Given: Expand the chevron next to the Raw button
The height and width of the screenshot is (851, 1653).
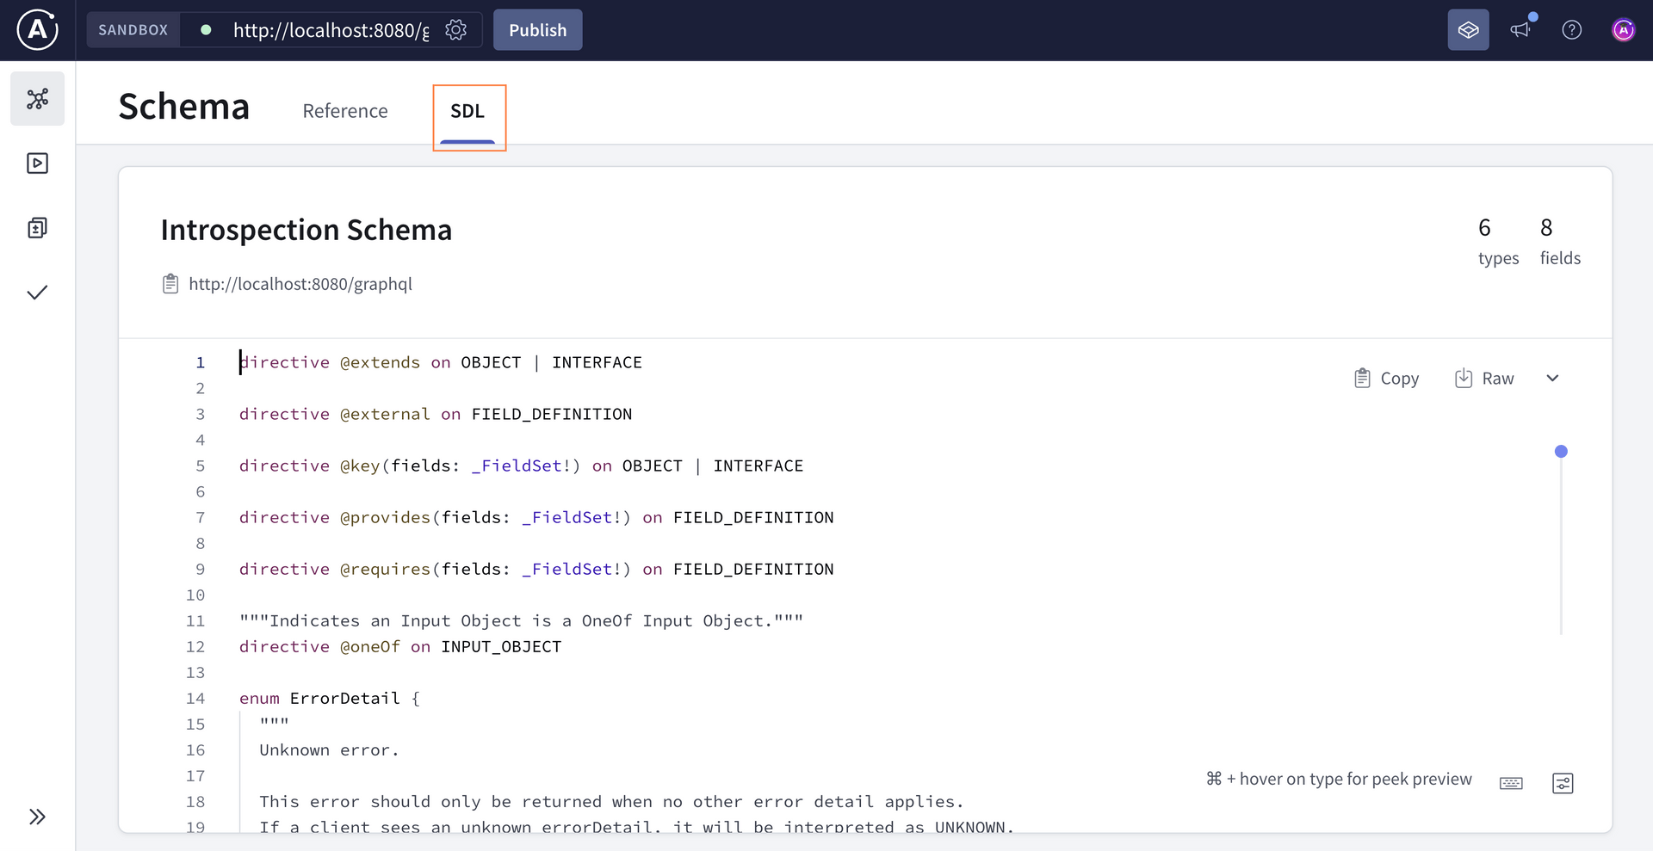Looking at the screenshot, I should pos(1552,378).
